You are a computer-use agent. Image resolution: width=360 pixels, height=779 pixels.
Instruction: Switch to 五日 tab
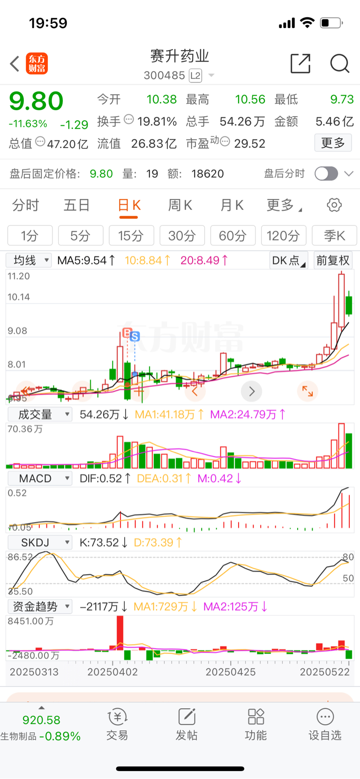77,205
